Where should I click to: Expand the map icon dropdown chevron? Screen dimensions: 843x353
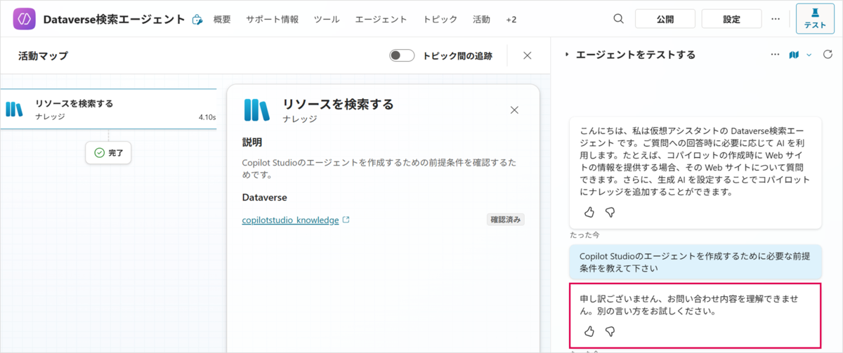tap(809, 55)
